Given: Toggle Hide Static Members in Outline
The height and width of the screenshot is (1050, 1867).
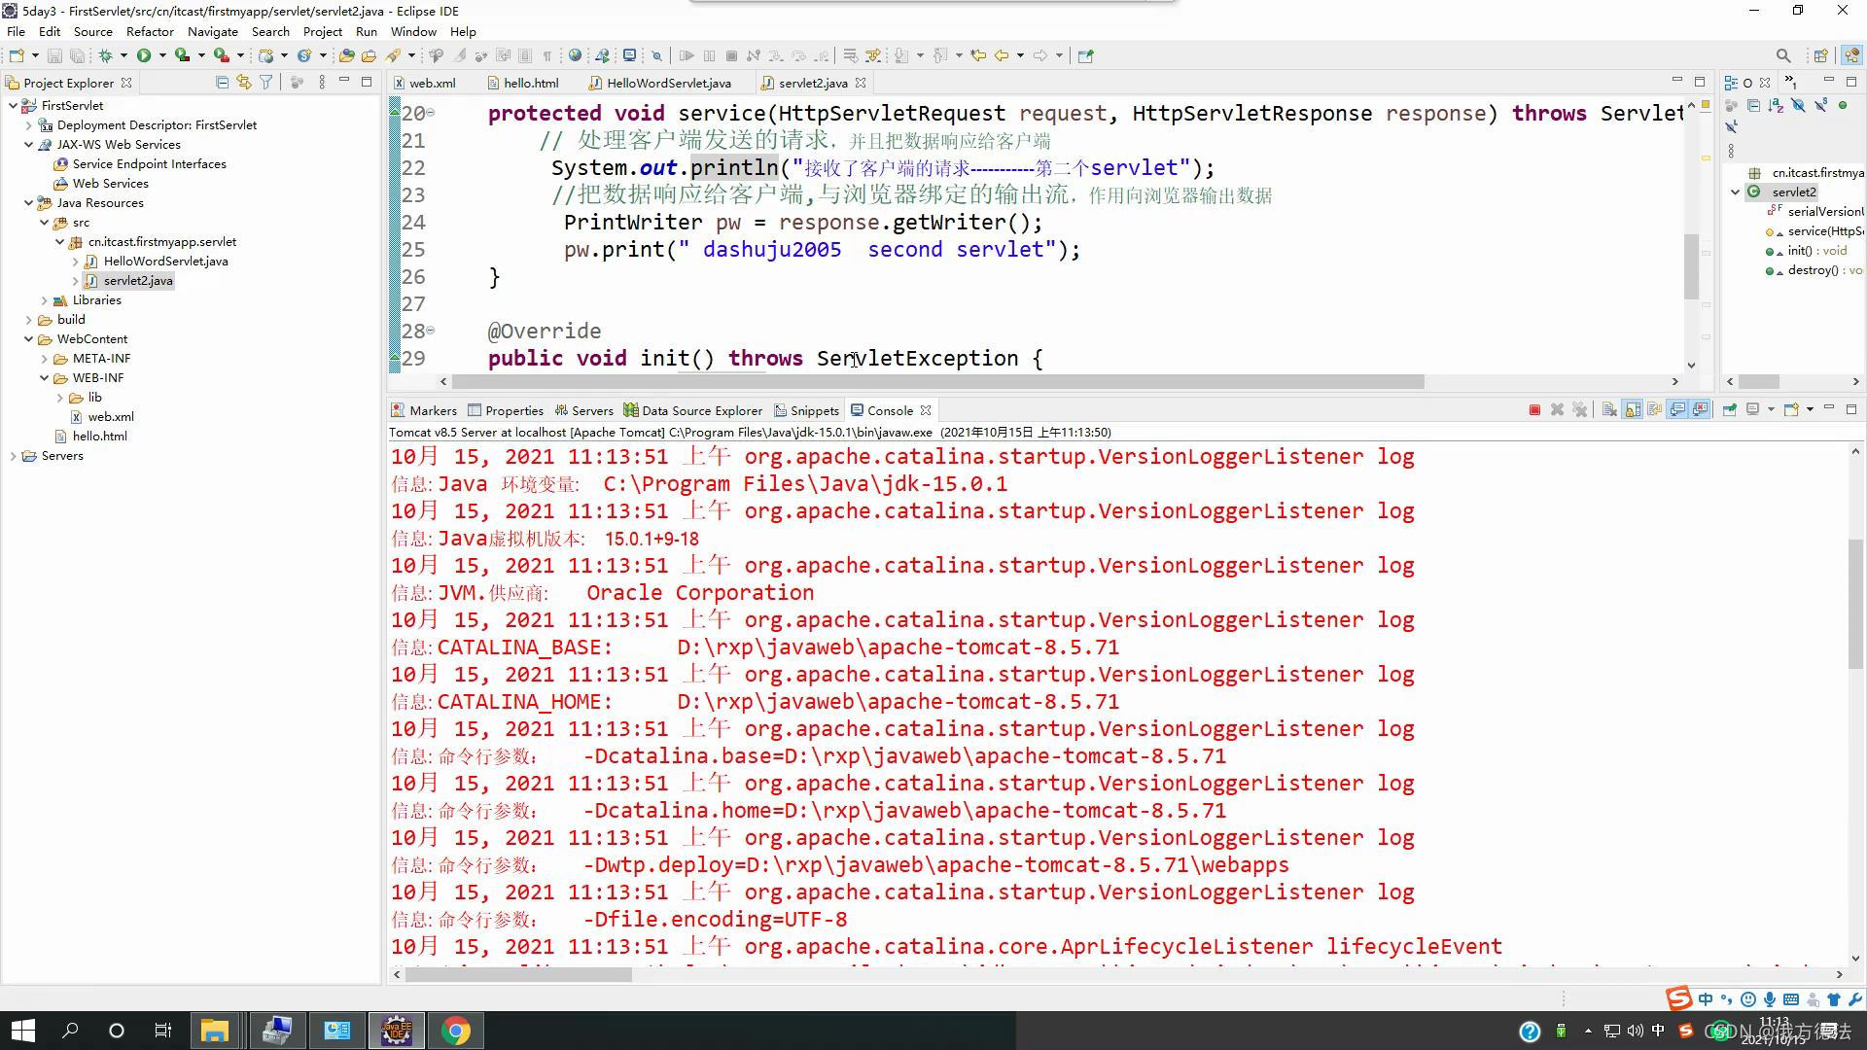Looking at the screenshot, I should click(1820, 105).
